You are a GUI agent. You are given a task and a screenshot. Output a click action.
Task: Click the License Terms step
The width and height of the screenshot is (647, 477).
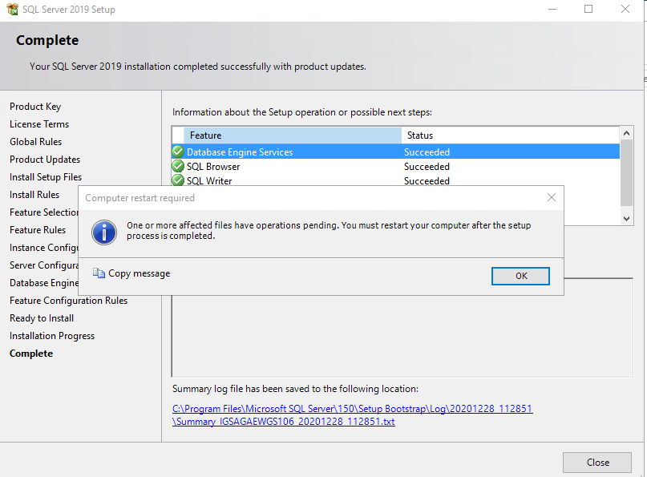[39, 124]
